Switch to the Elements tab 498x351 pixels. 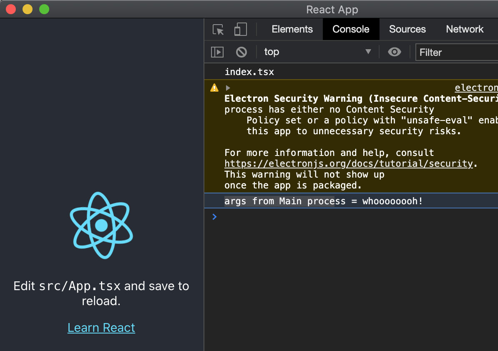tap(292, 29)
